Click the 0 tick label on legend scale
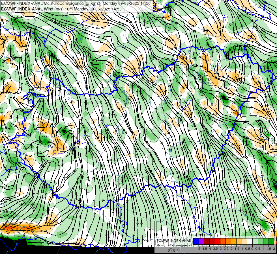This screenshot has width=277, height=254. (252, 249)
